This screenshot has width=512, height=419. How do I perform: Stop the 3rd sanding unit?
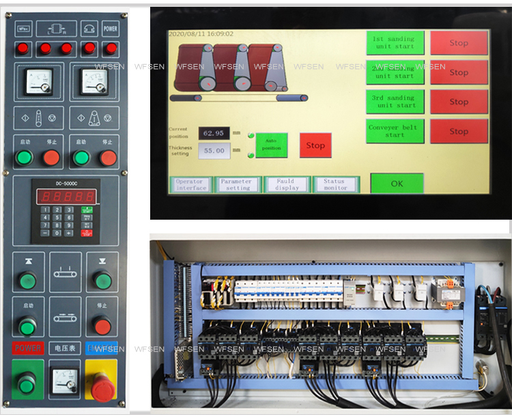click(459, 102)
